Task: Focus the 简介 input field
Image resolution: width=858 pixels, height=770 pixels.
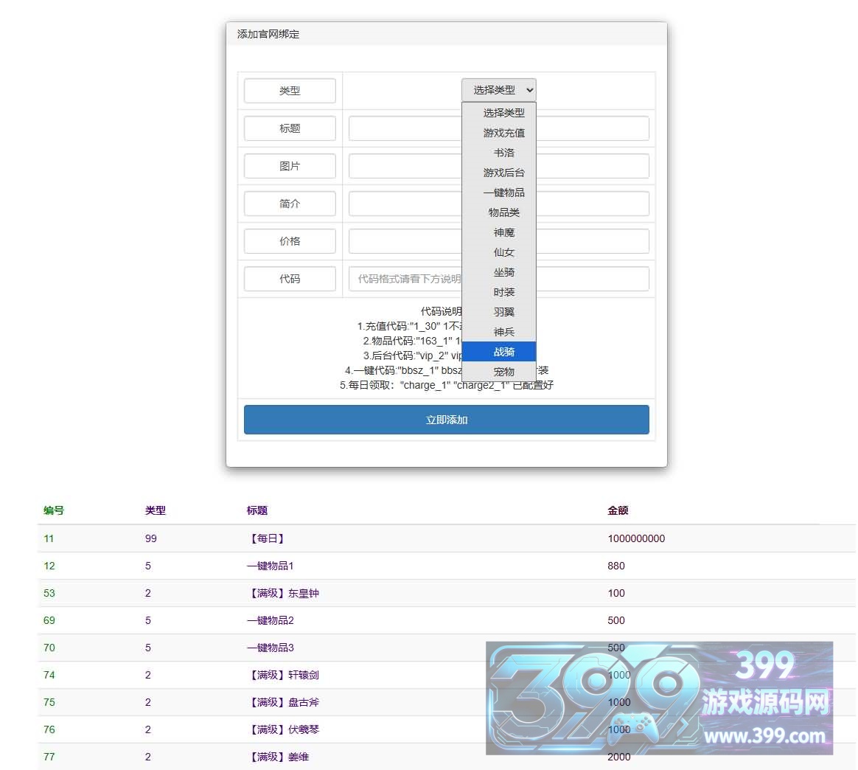Action: [498, 204]
